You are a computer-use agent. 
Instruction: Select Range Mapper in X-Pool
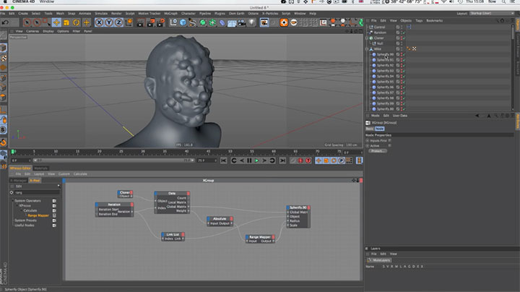[x=38, y=215]
